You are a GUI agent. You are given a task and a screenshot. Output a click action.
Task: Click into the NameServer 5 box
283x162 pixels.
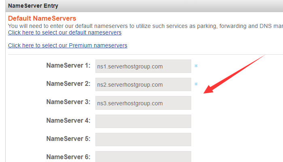click(143, 139)
